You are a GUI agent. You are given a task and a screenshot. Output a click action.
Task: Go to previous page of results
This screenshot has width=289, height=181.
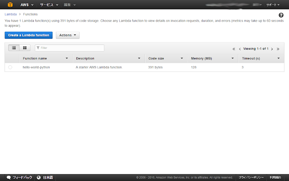click(240, 49)
